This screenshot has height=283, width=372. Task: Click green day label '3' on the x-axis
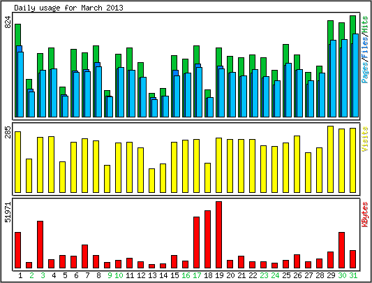click(43, 275)
